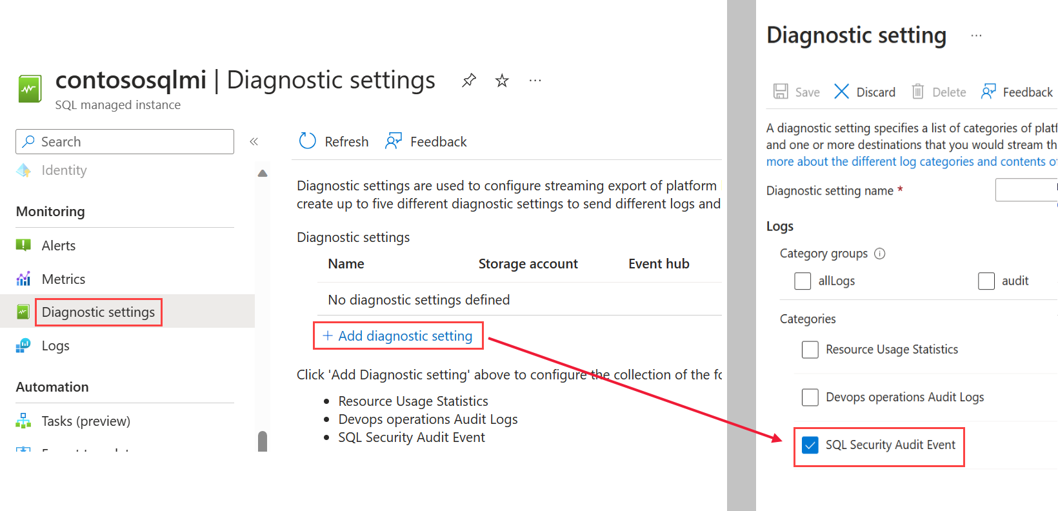Check the Resource Usage Statistics category

[x=810, y=349]
